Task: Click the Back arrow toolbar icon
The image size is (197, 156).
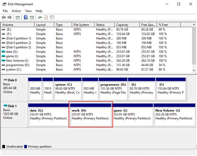Action: coord(4,17)
